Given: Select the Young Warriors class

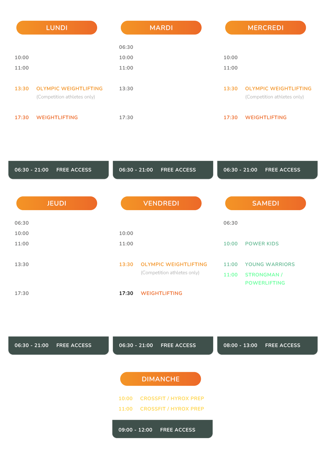Looking at the screenshot, I should point(270,264).
